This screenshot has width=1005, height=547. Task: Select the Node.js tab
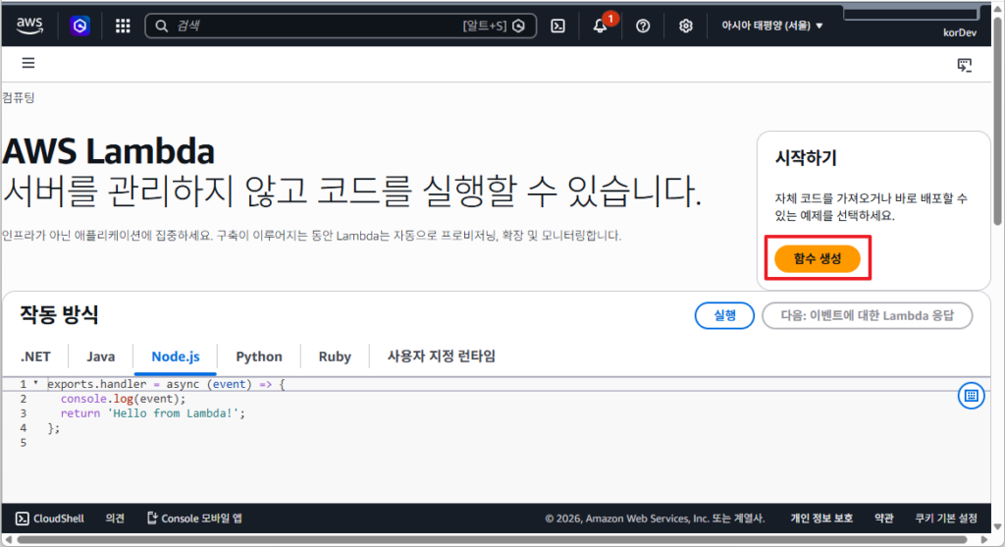[176, 356]
